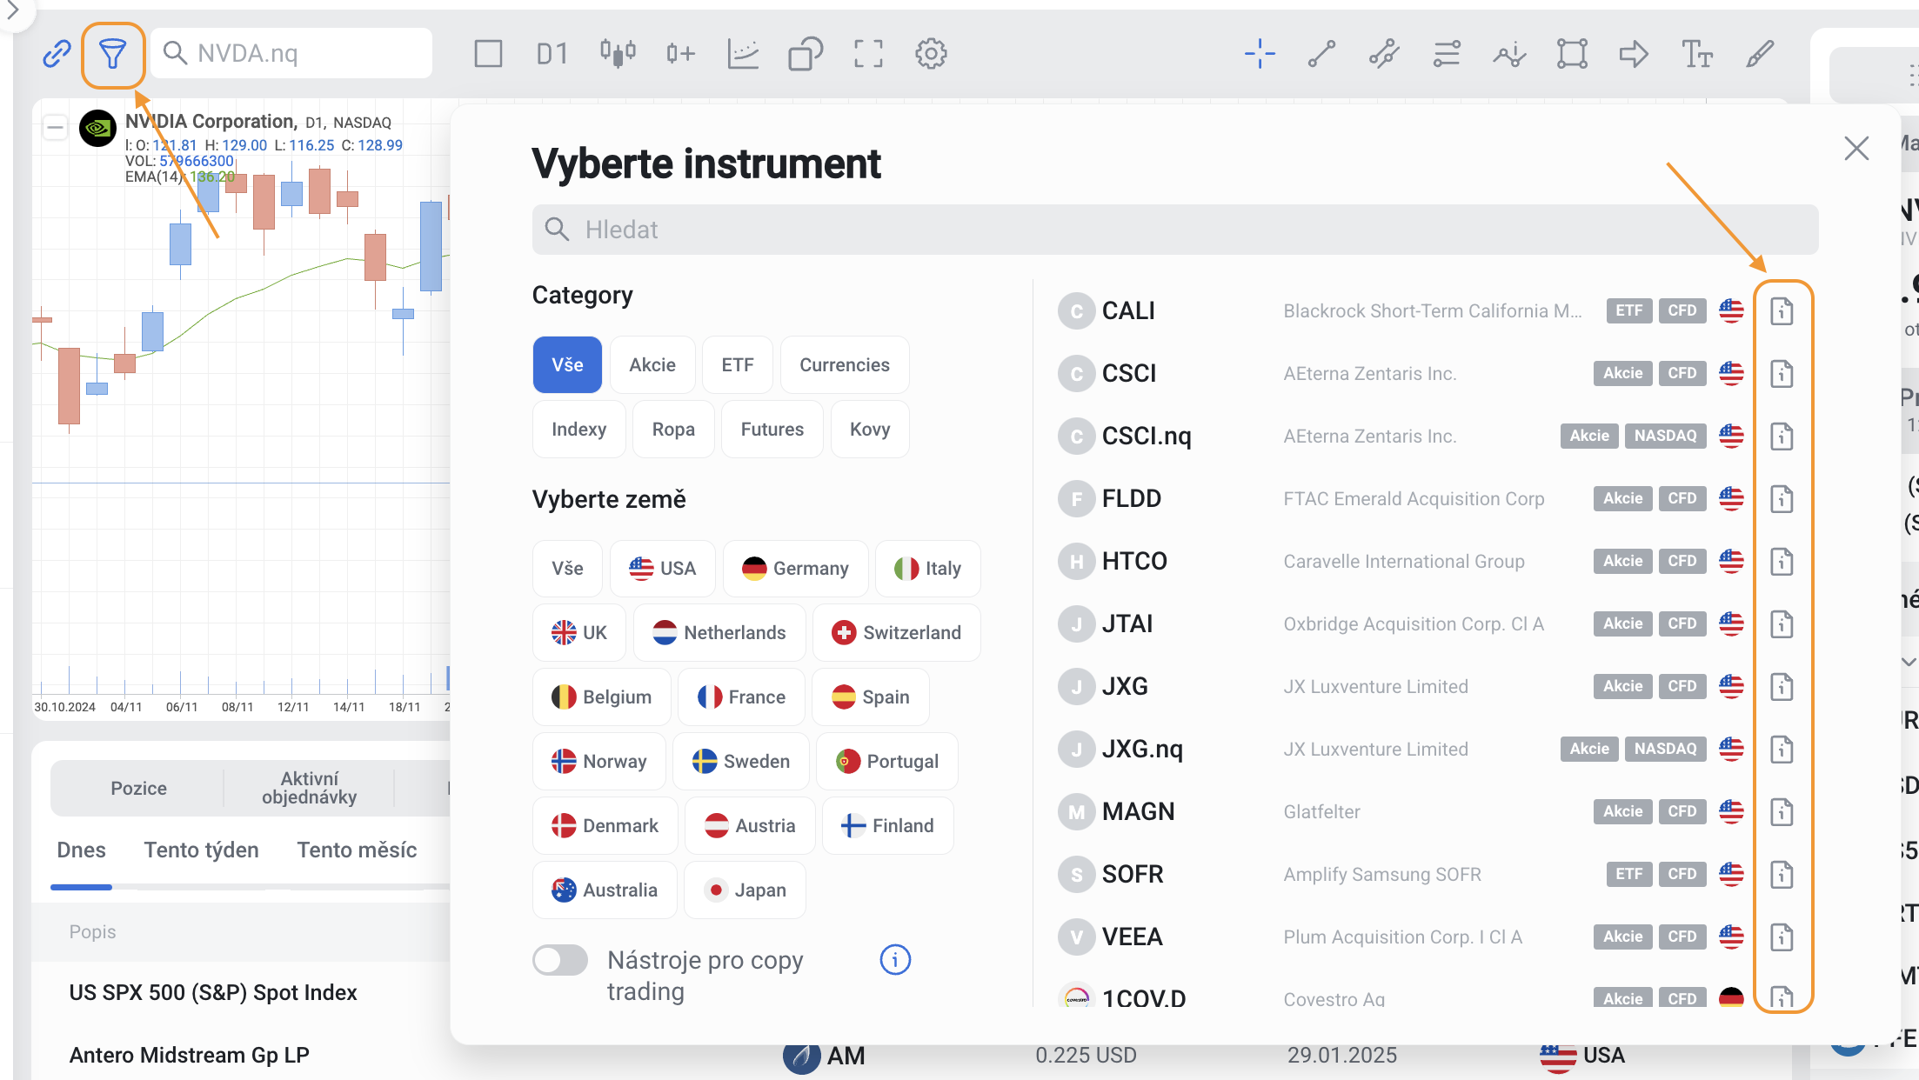Click the copy trading info icon

click(895, 960)
